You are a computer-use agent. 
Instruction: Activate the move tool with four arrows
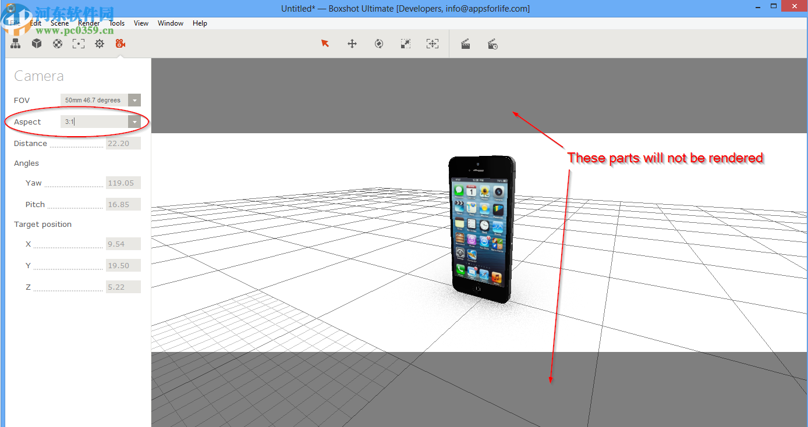352,44
